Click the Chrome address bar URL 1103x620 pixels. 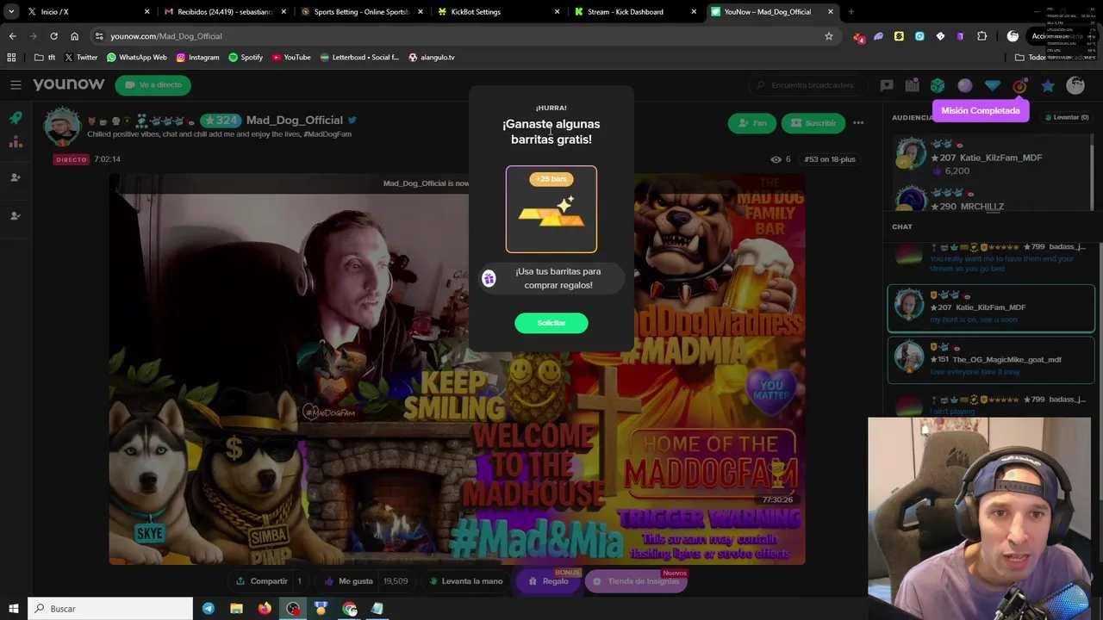[166, 36]
